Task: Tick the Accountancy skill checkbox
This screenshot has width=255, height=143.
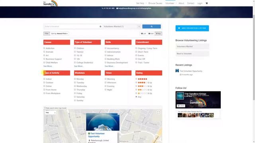Action: (106, 48)
